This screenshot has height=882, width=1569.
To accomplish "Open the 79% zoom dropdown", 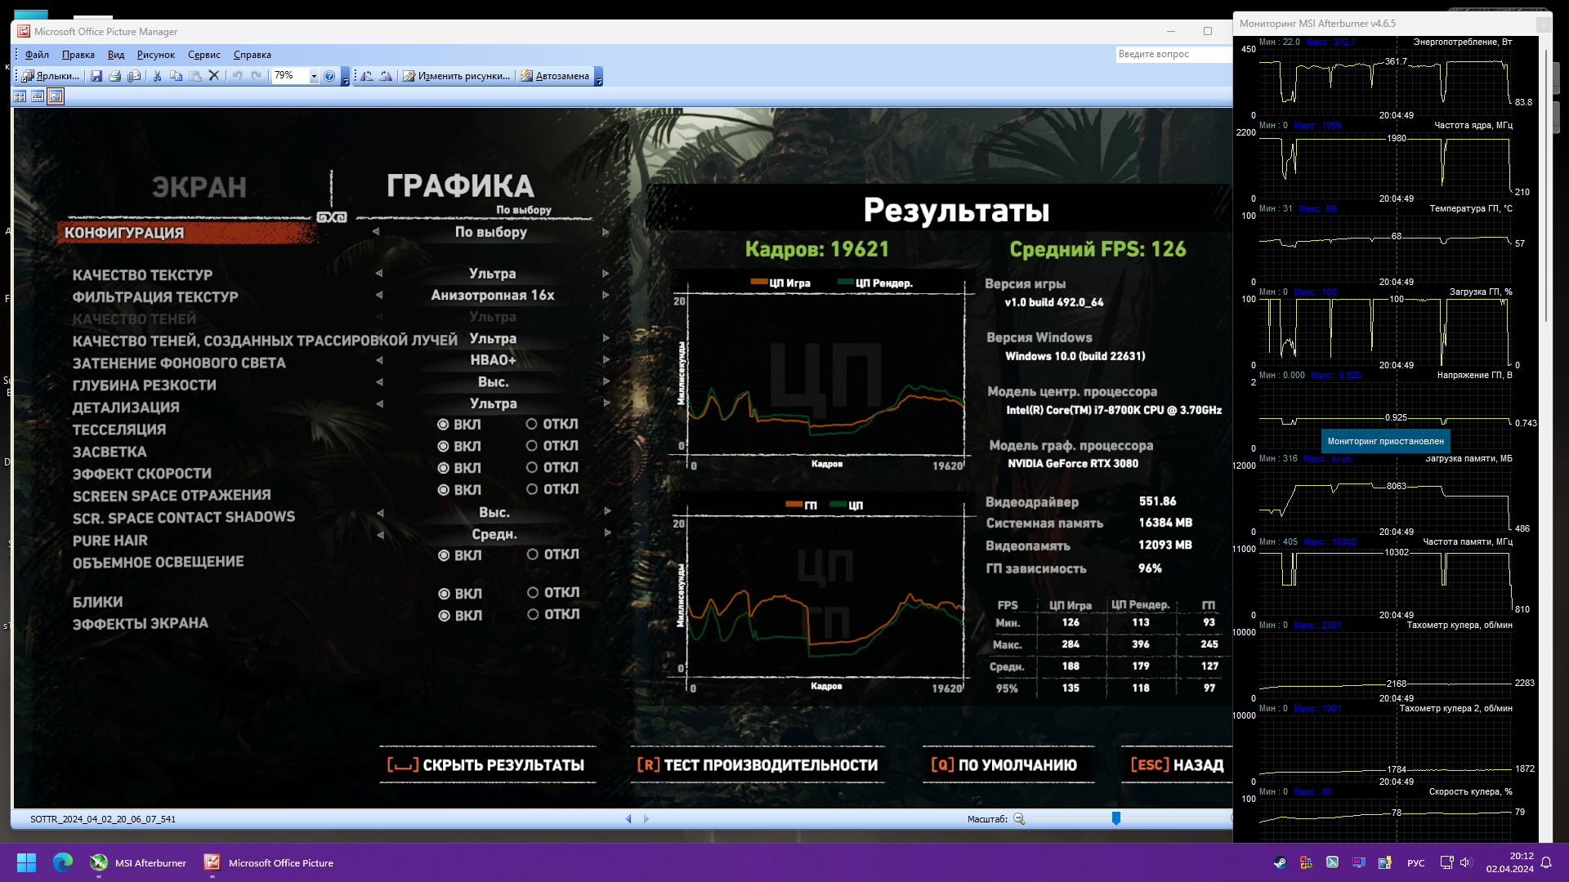I will (x=314, y=76).
